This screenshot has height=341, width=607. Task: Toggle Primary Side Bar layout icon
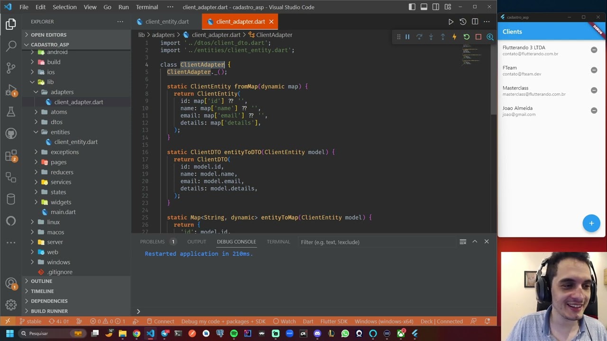pos(412,7)
